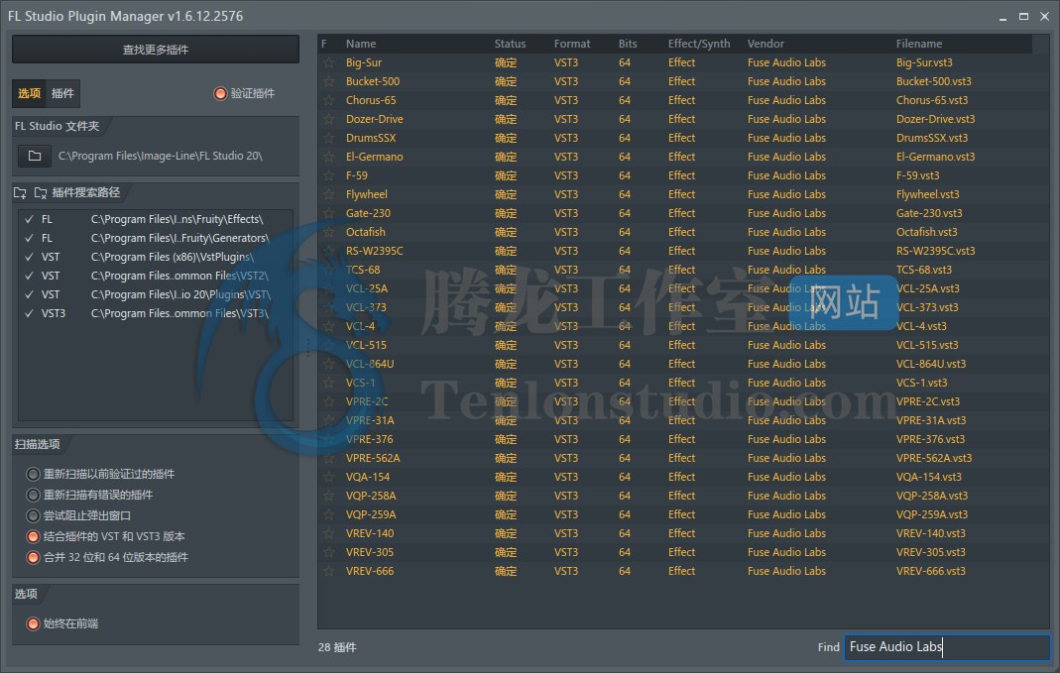Click 查找更多插件 find more plugins button

pyautogui.click(x=156, y=50)
